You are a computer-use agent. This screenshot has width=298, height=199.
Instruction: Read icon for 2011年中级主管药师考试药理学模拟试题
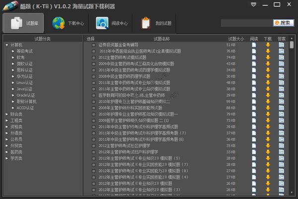(x=254, y=70)
